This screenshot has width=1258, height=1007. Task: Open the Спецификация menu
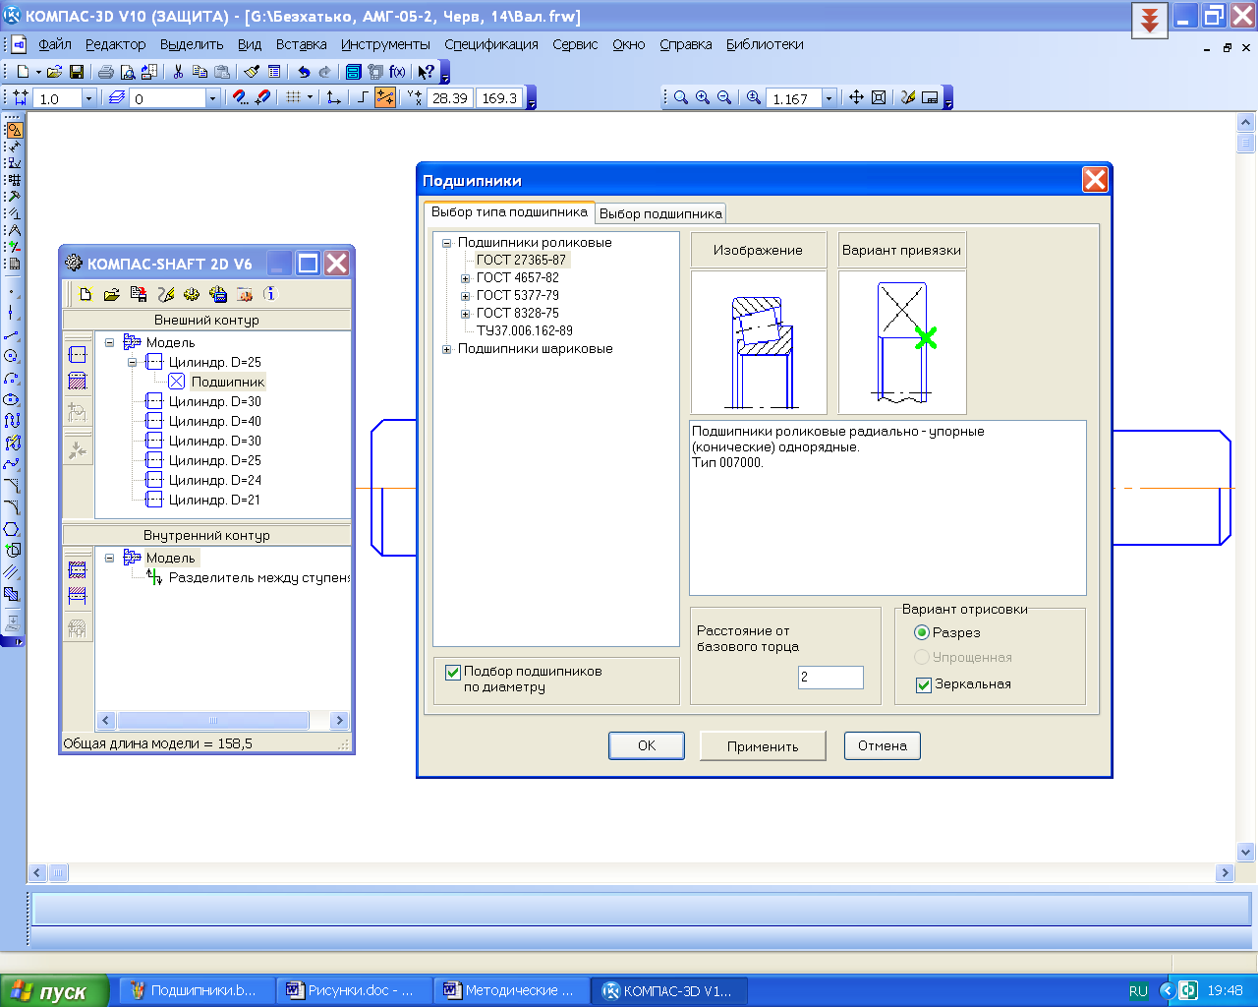pyautogui.click(x=491, y=44)
